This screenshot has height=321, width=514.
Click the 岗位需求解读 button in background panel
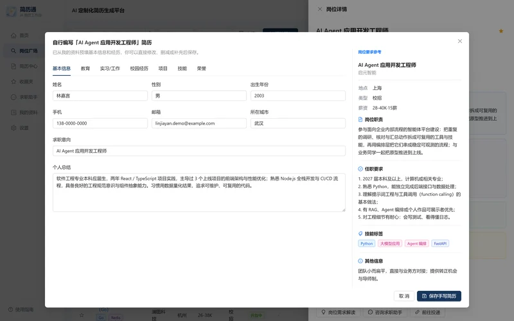[339, 312]
